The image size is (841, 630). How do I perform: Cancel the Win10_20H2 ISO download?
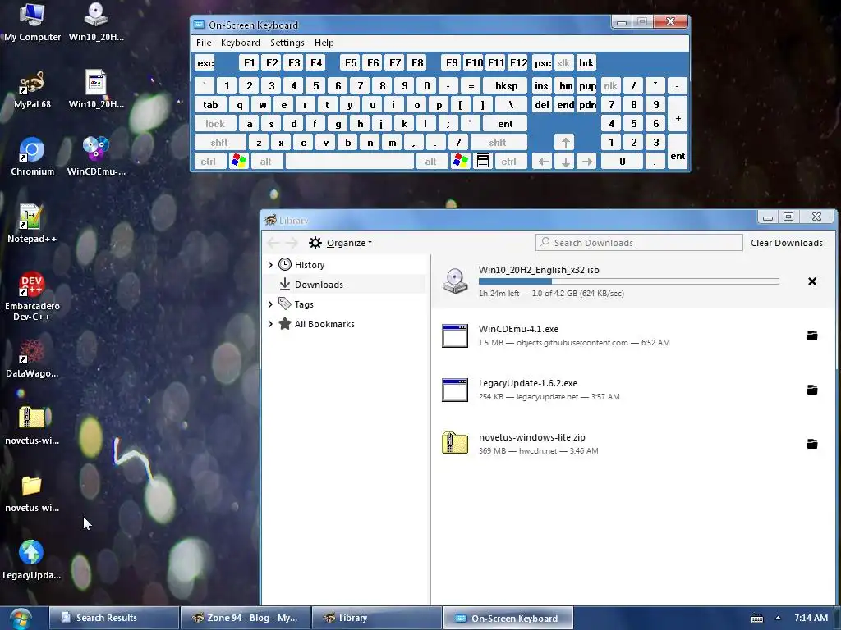click(x=812, y=281)
